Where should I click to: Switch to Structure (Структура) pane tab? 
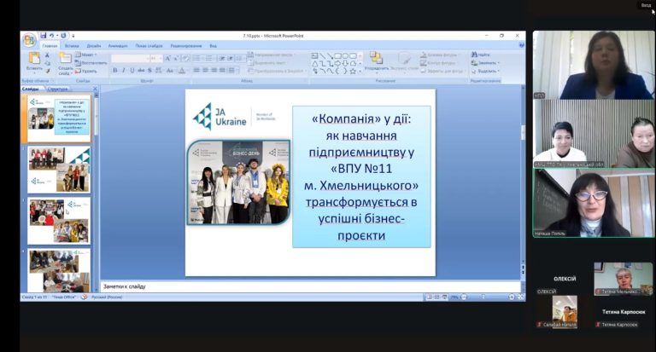(58, 89)
